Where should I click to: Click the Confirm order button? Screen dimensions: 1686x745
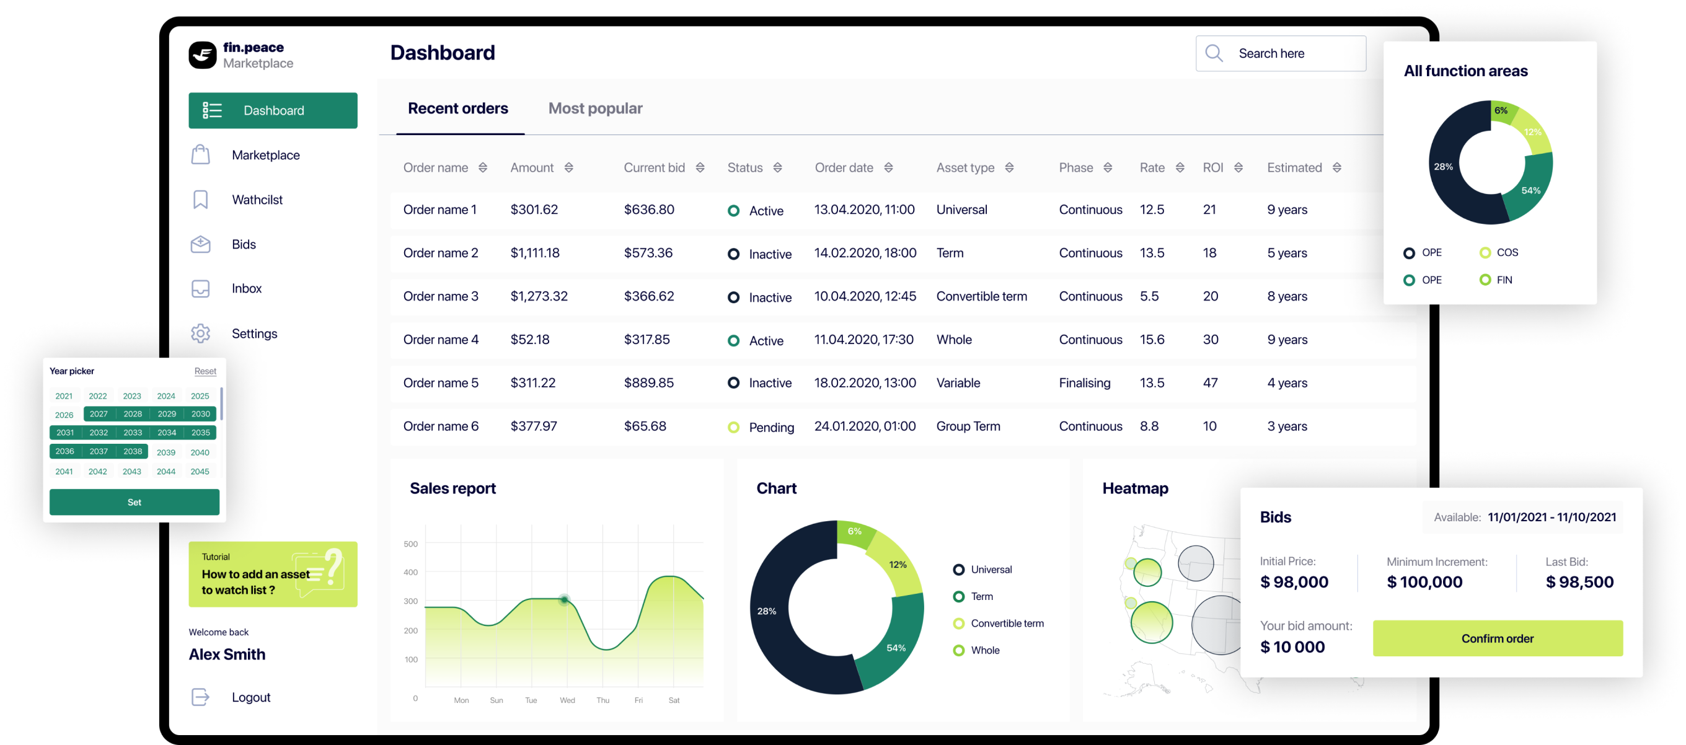1498,638
